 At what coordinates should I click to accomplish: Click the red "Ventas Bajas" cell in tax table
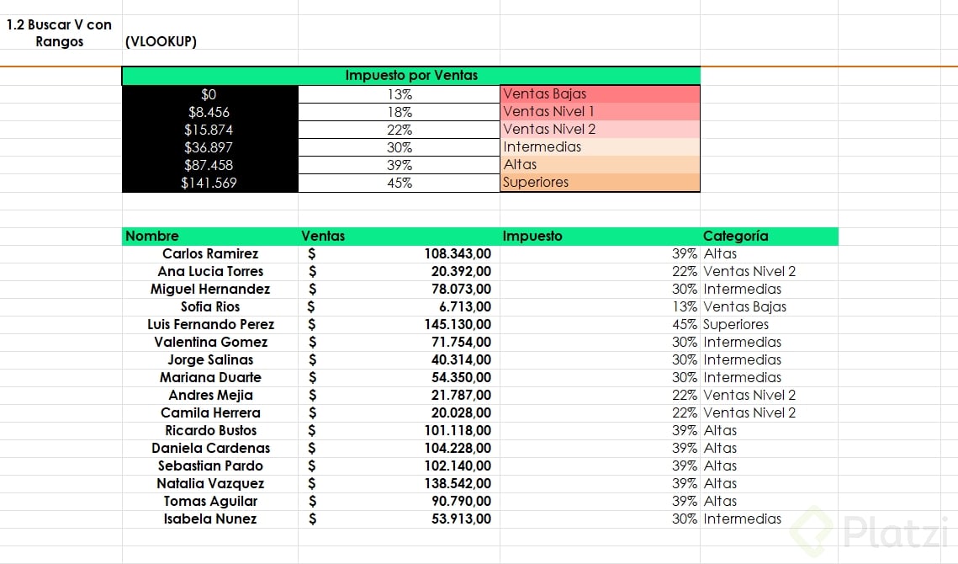point(599,94)
